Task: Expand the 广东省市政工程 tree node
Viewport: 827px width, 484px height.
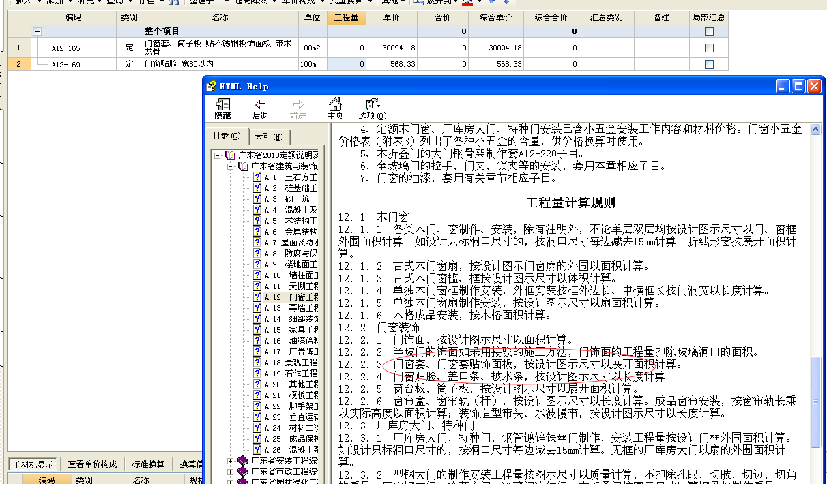Action: 231,472
